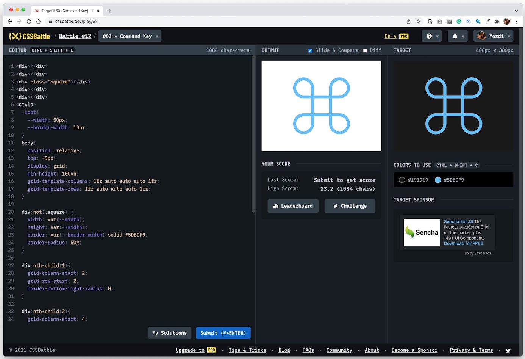Submit the solution

click(x=223, y=333)
